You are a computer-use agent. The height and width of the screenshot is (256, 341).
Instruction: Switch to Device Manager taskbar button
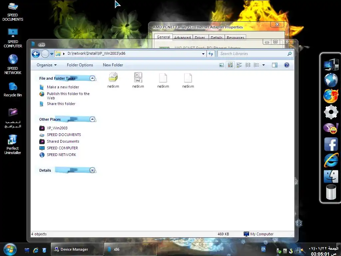click(77, 249)
